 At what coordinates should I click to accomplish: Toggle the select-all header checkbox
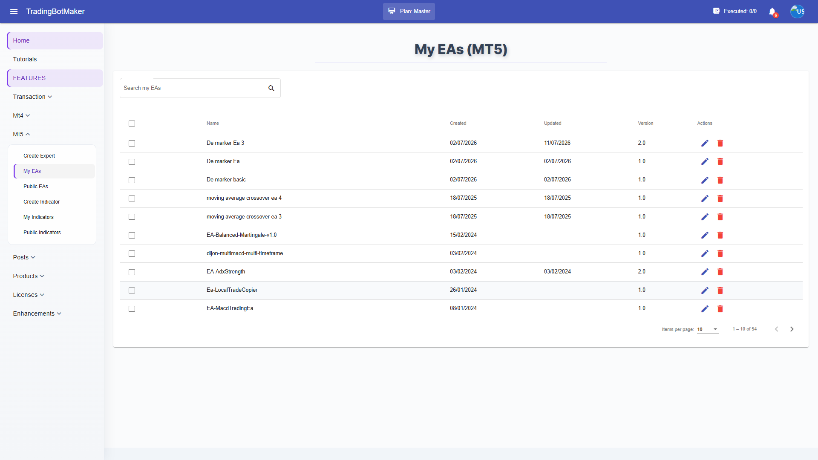tap(132, 124)
